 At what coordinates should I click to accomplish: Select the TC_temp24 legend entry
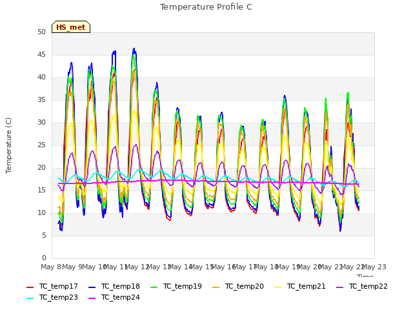tap(114, 298)
